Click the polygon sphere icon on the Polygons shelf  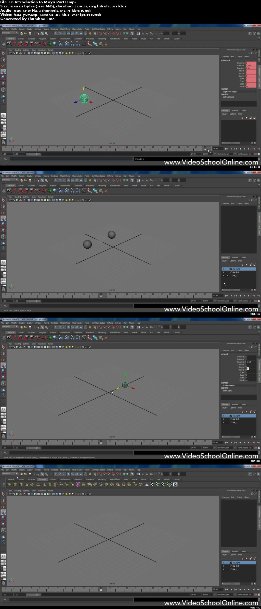click(x=10, y=485)
